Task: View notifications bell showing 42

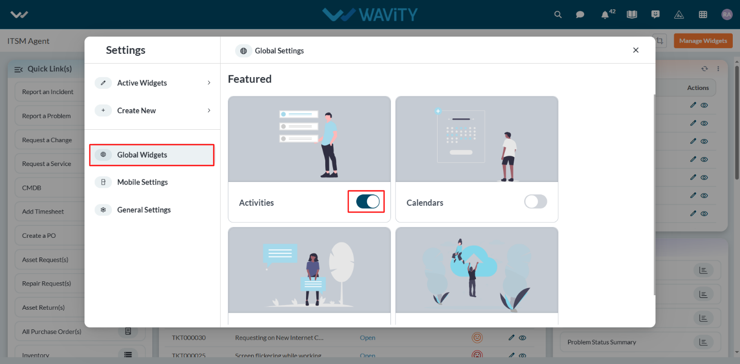Action: tap(605, 14)
